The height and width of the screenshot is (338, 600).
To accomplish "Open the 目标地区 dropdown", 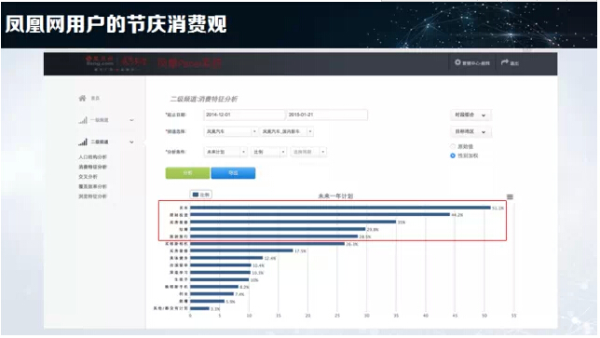I will coord(470,132).
